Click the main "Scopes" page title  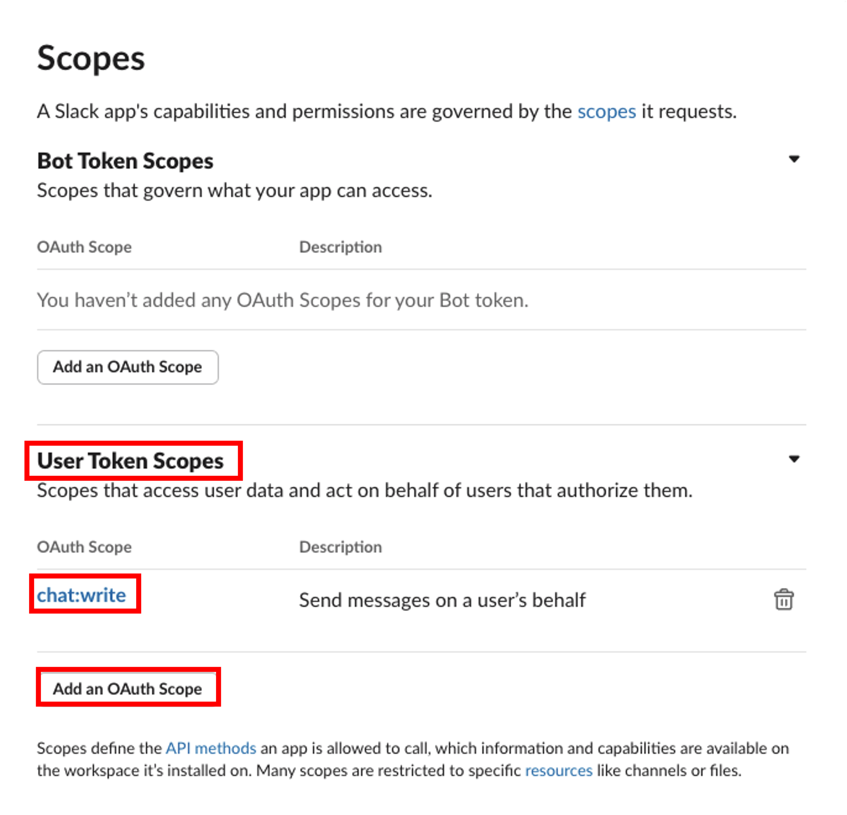click(91, 58)
